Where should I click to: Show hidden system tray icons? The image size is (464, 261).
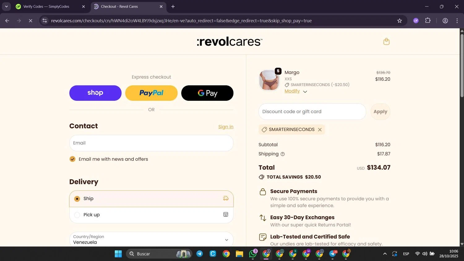tap(385, 254)
